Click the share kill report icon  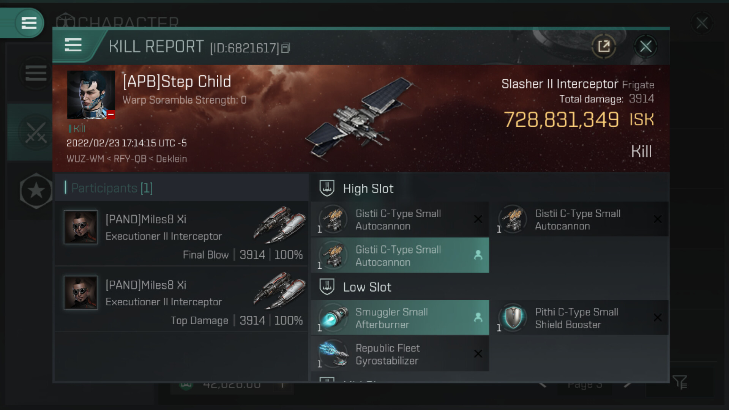point(603,47)
